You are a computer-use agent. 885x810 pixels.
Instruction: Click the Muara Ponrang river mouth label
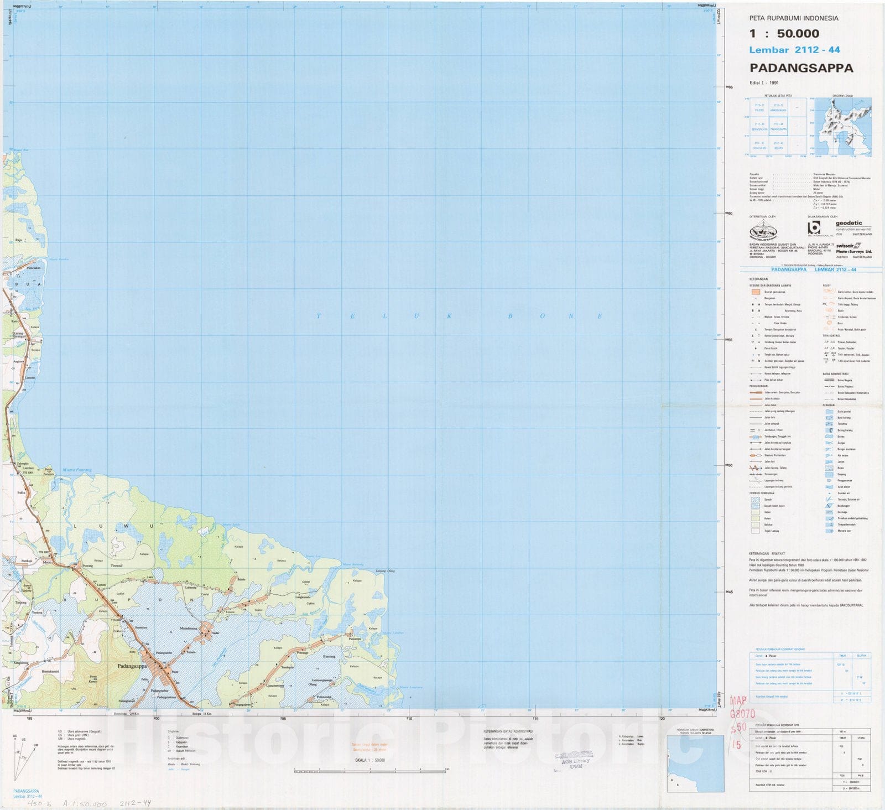tap(76, 470)
